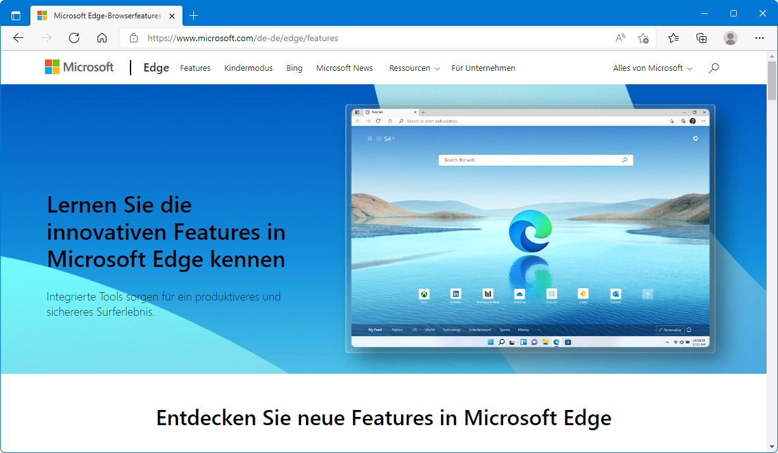The height and width of the screenshot is (453, 778).
Task: Select Kindermodus in the navigation bar
Action: (x=248, y=68)
